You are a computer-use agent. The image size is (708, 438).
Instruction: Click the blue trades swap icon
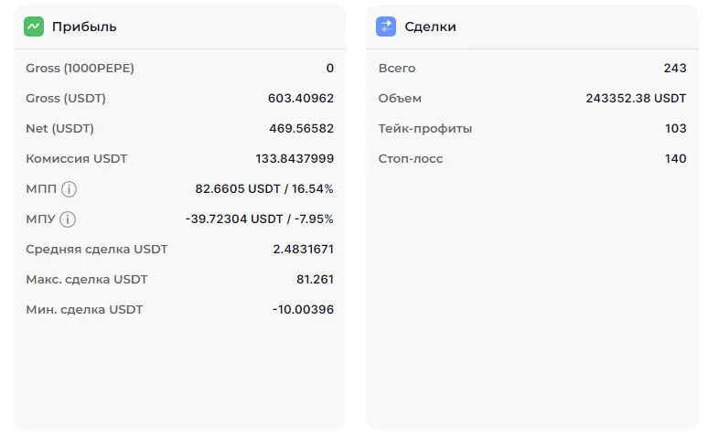pyautogui.click(x=386, y=27)
